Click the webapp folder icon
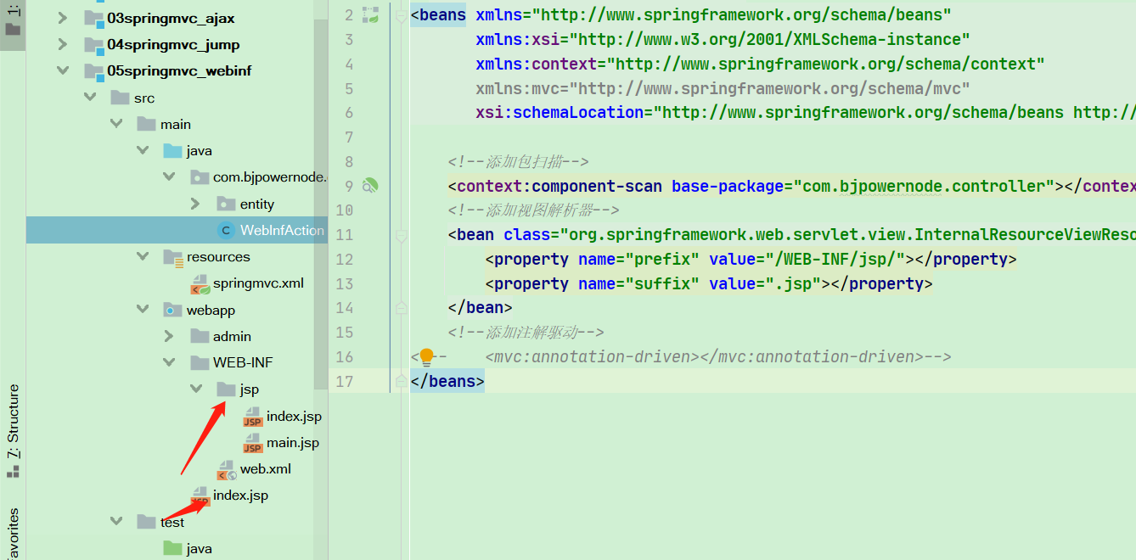This screenshot has height=560, width=1136. pos(173,311)
